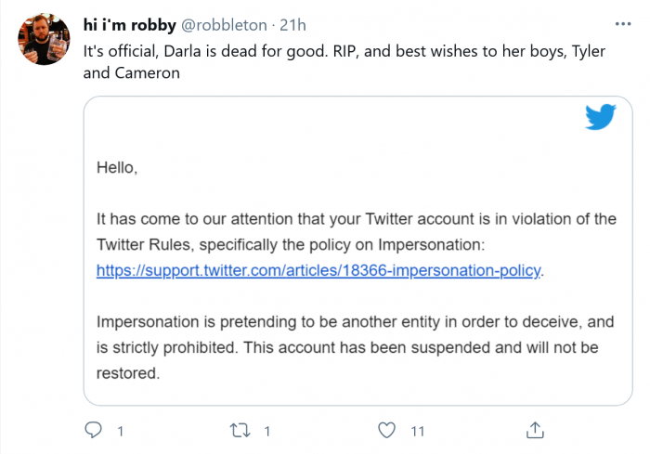650x454 pixels.
Task: Click the blue Twitter bird logo
Action: pyautogui.click(x=600, y=118)
